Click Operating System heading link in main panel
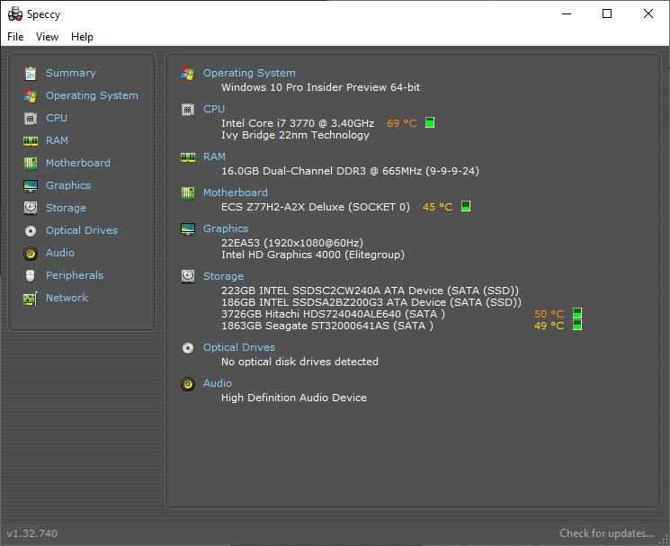670x546 pixels. tap(249, 73)
